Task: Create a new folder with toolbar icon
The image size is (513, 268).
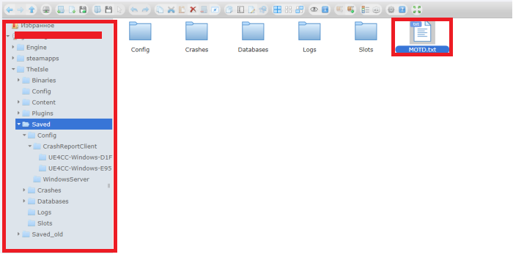Action: (61, 10)
